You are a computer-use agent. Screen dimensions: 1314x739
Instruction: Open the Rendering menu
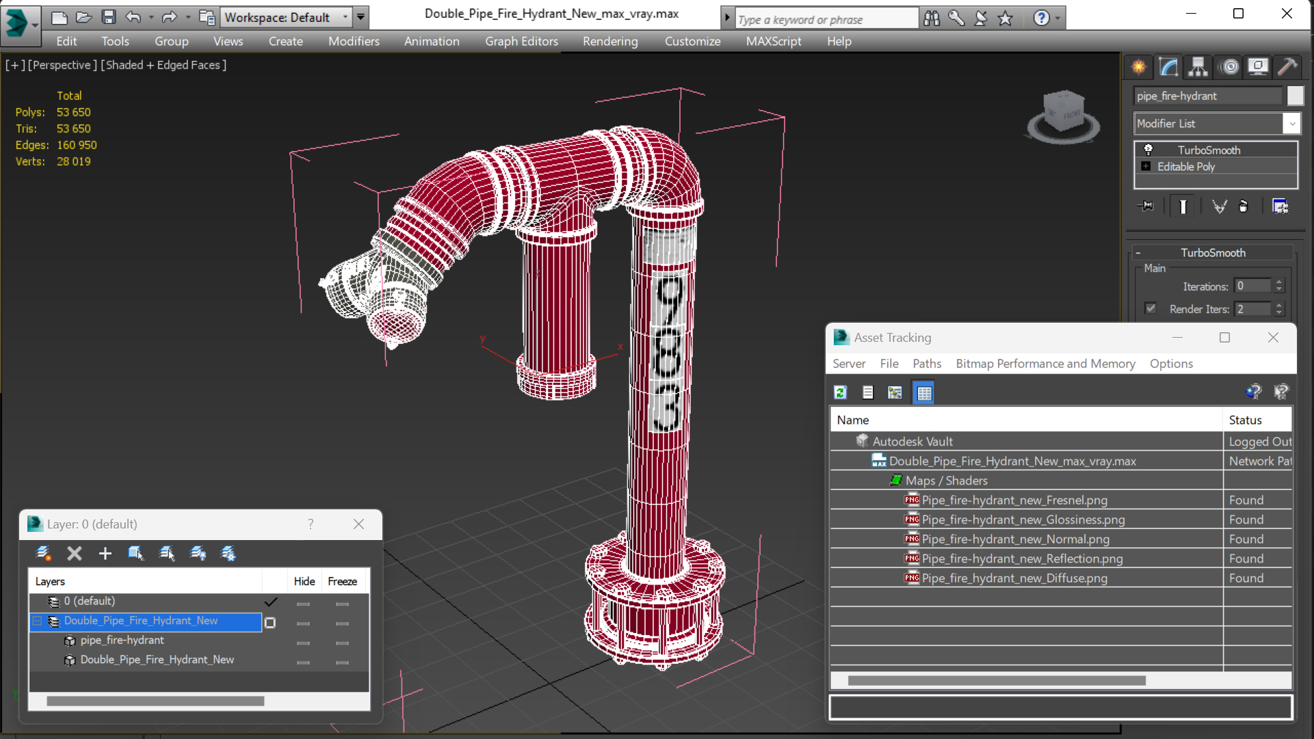(x=609, y=40)
